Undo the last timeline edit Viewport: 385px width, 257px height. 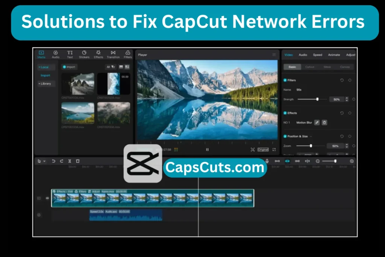[53, 161]
